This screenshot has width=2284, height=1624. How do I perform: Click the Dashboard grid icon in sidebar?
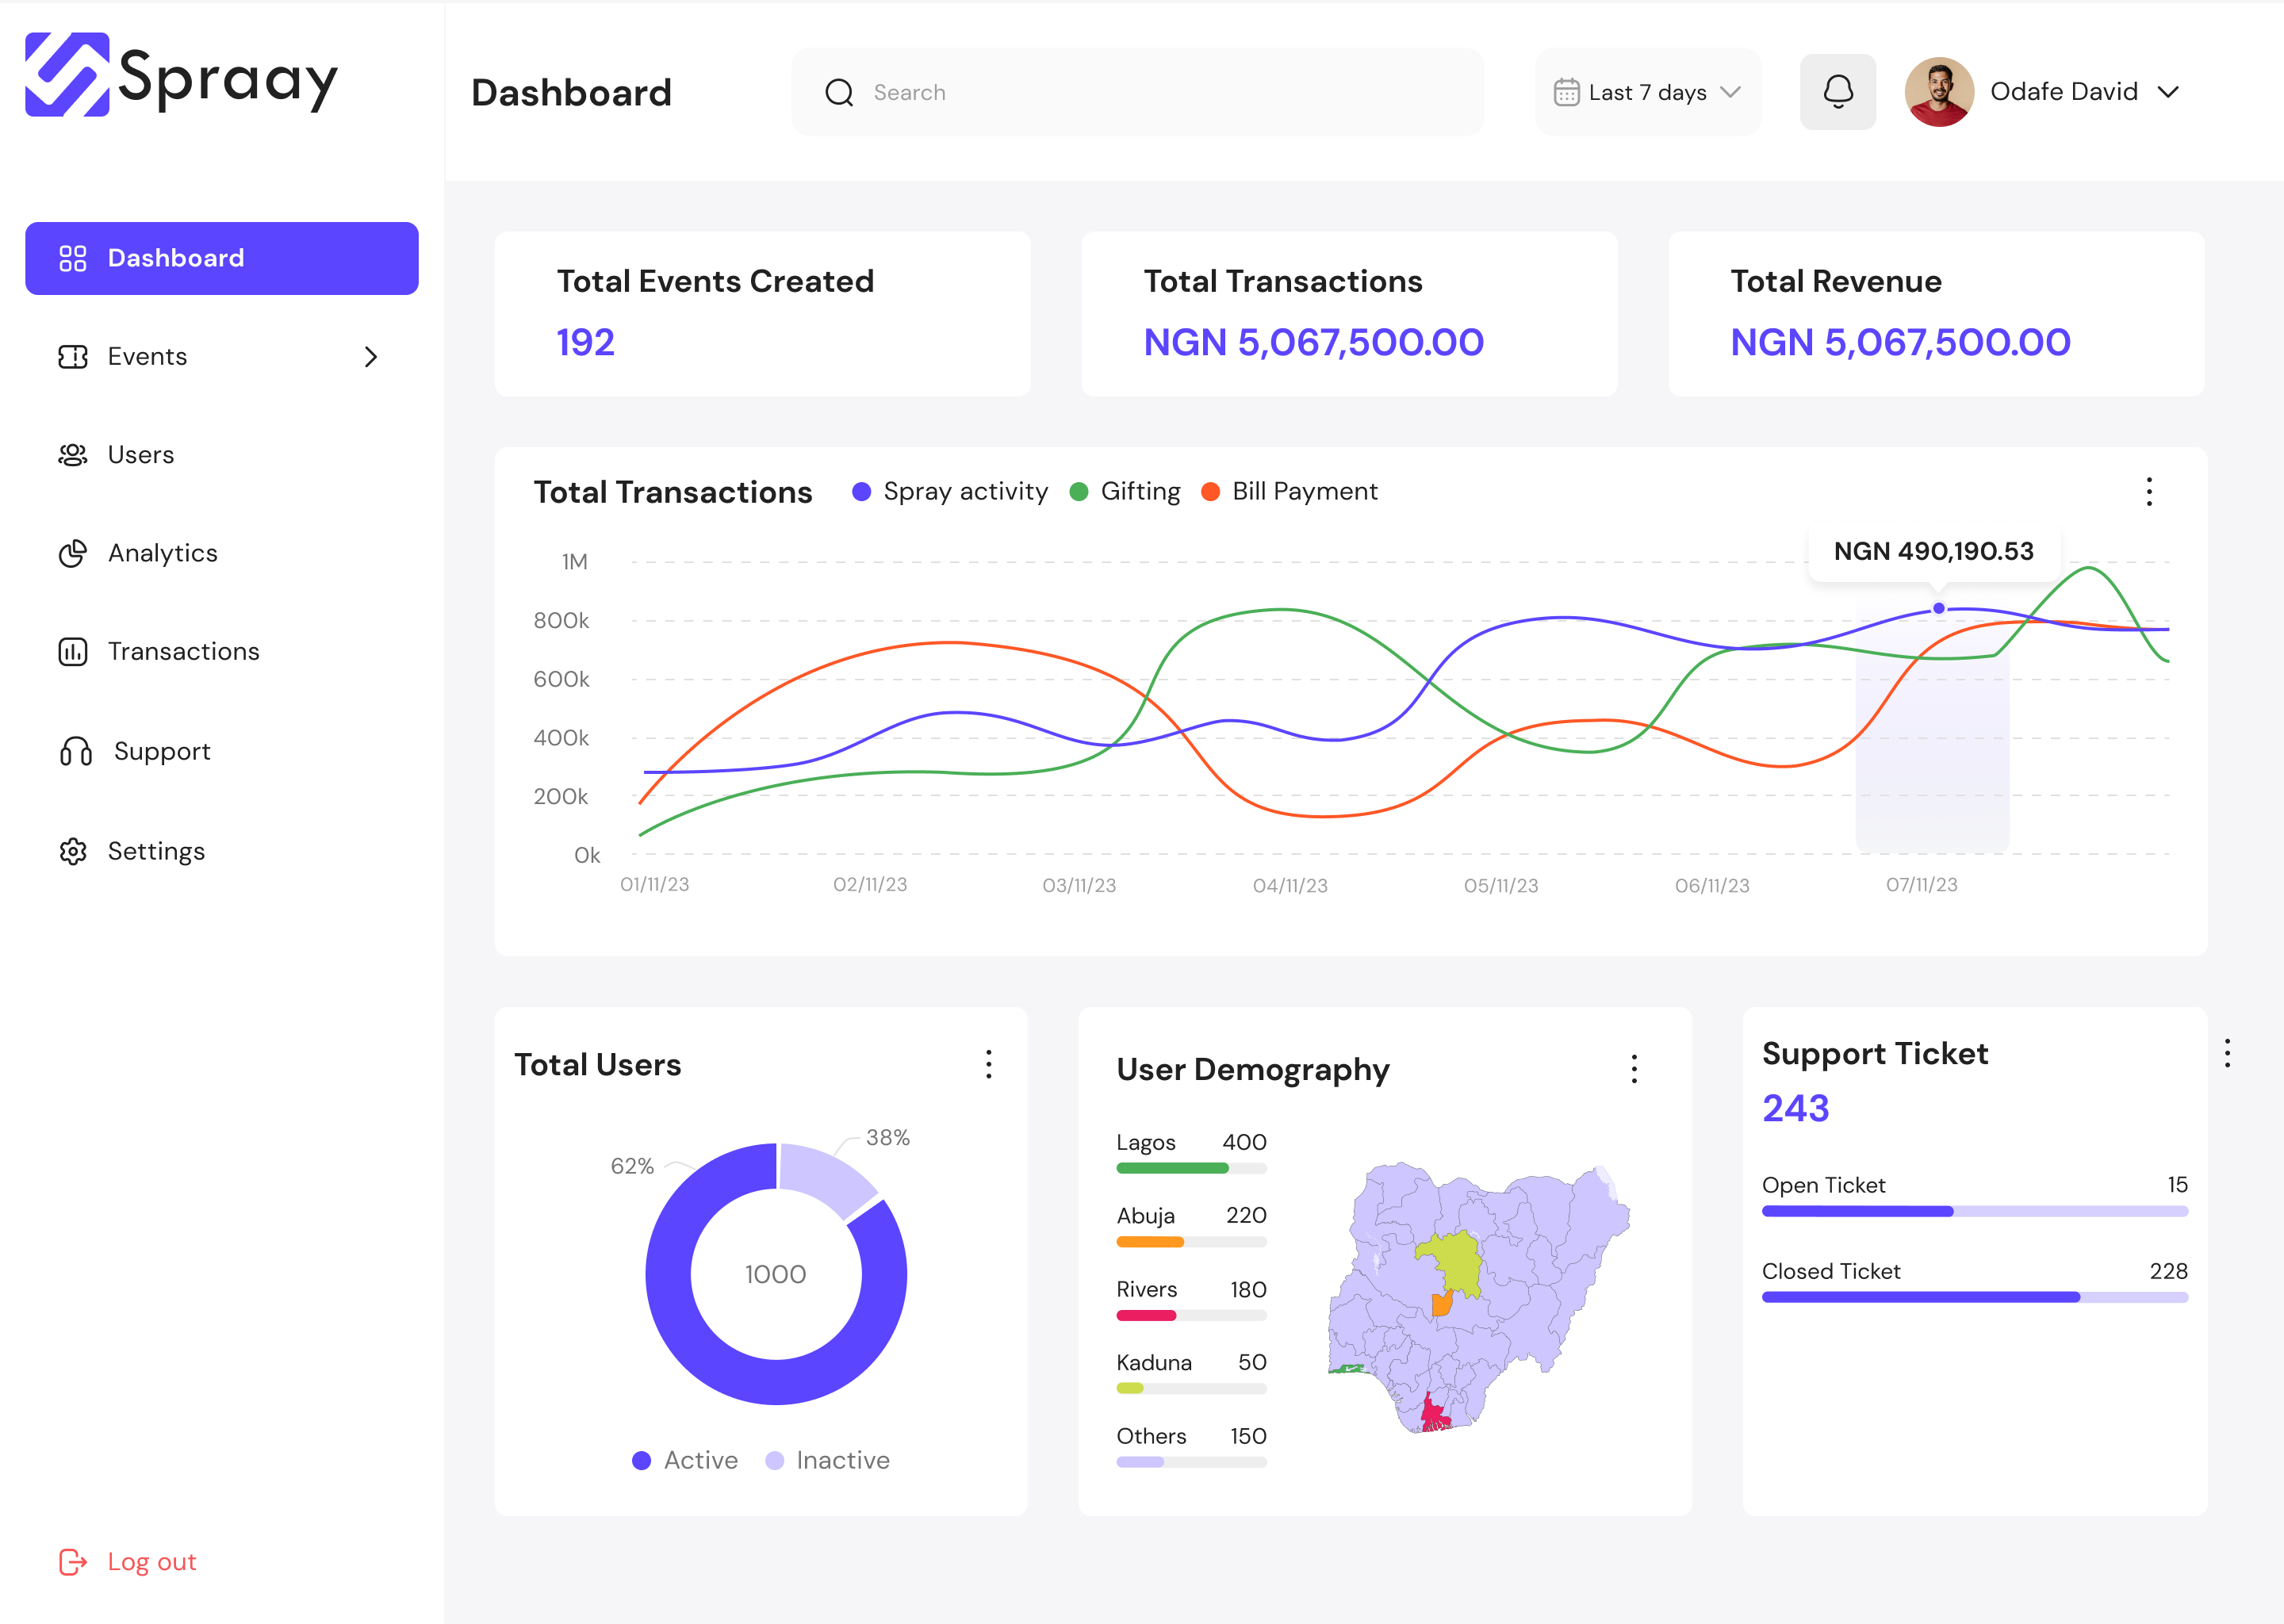click(x=72, y=258)
